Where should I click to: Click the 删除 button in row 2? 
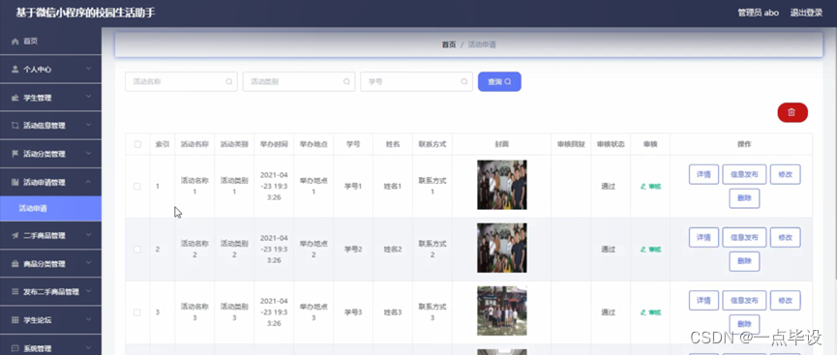click(744, 261)
